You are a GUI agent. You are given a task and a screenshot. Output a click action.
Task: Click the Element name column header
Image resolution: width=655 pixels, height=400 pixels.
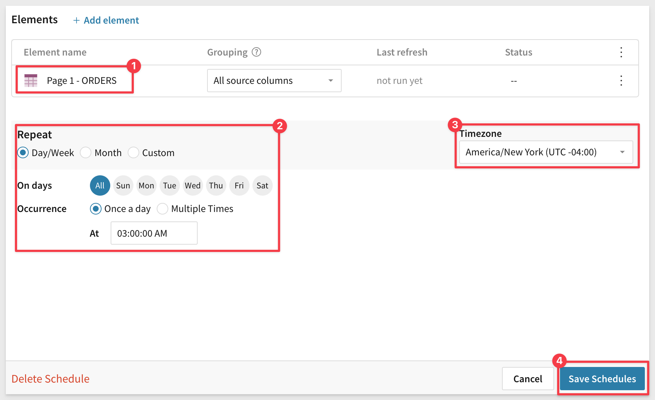pyautogui.click(x=55, y=52)
